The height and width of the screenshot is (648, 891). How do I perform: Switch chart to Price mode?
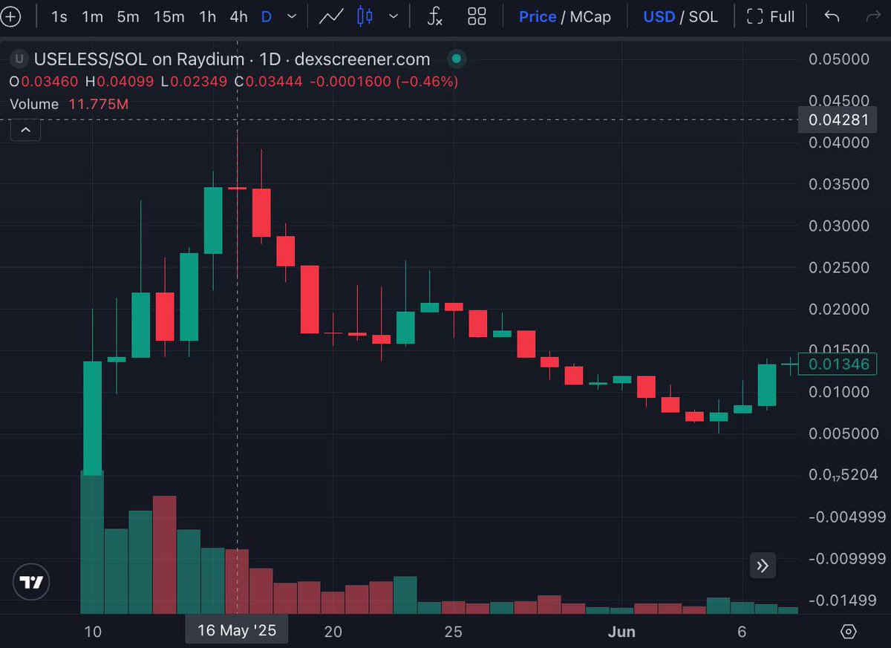tap(538, 16)
